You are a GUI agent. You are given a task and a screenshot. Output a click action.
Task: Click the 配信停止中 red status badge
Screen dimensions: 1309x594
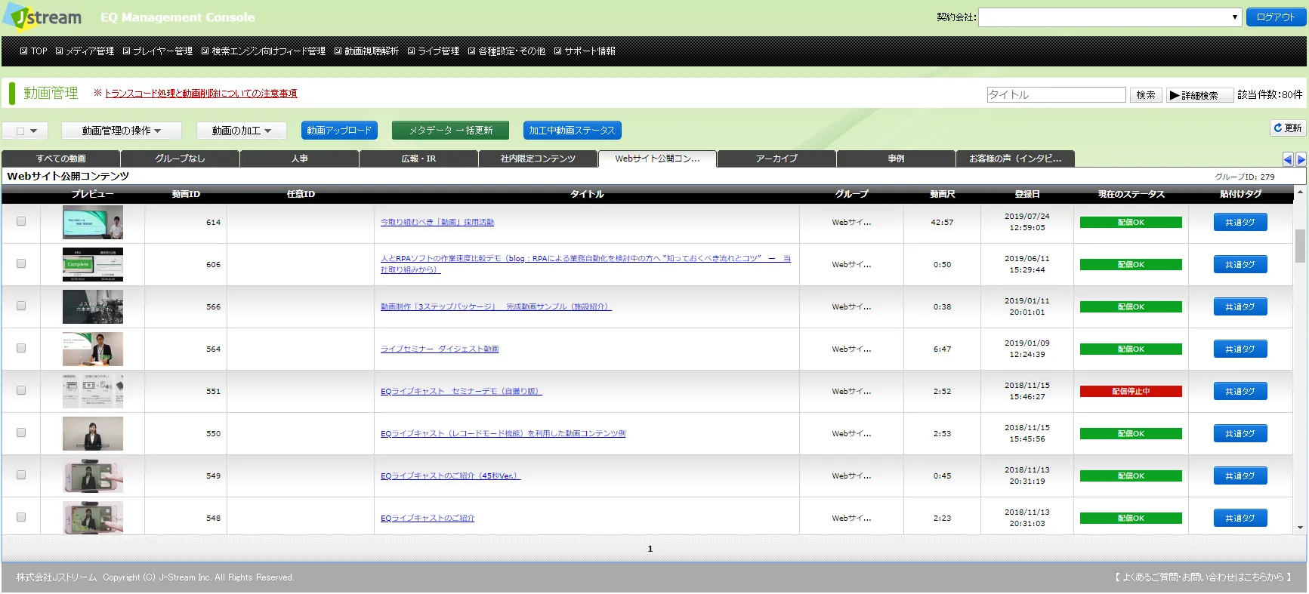[x=1130, y=392]
